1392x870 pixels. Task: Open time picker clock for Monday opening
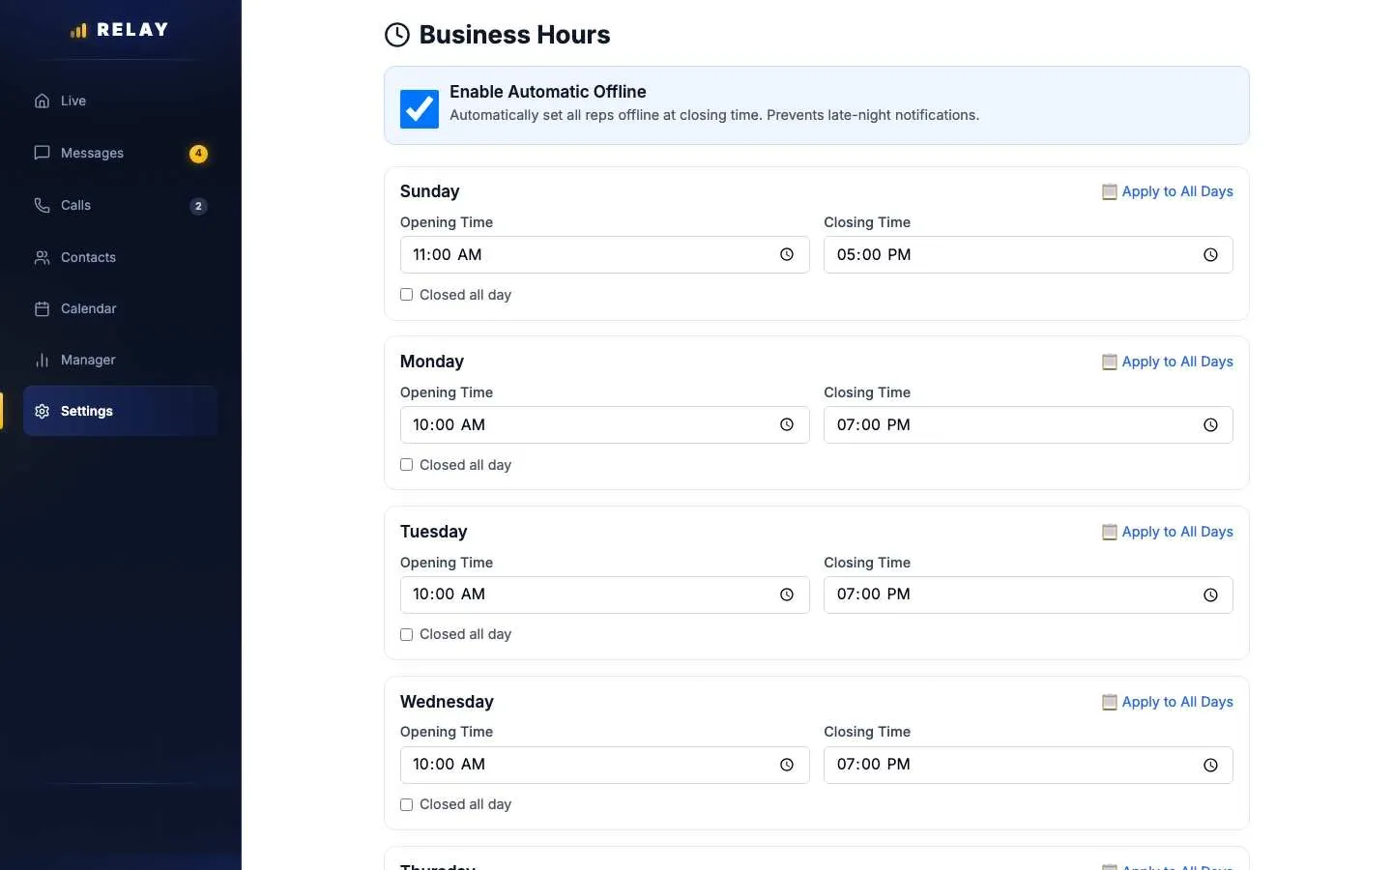click(787, 424)
